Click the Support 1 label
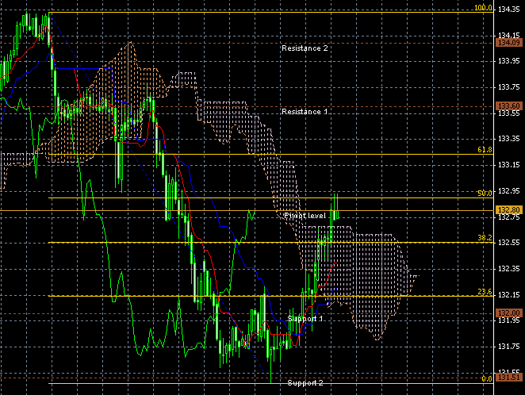Viewport: 525px width, 395px height. click(305, 318)
